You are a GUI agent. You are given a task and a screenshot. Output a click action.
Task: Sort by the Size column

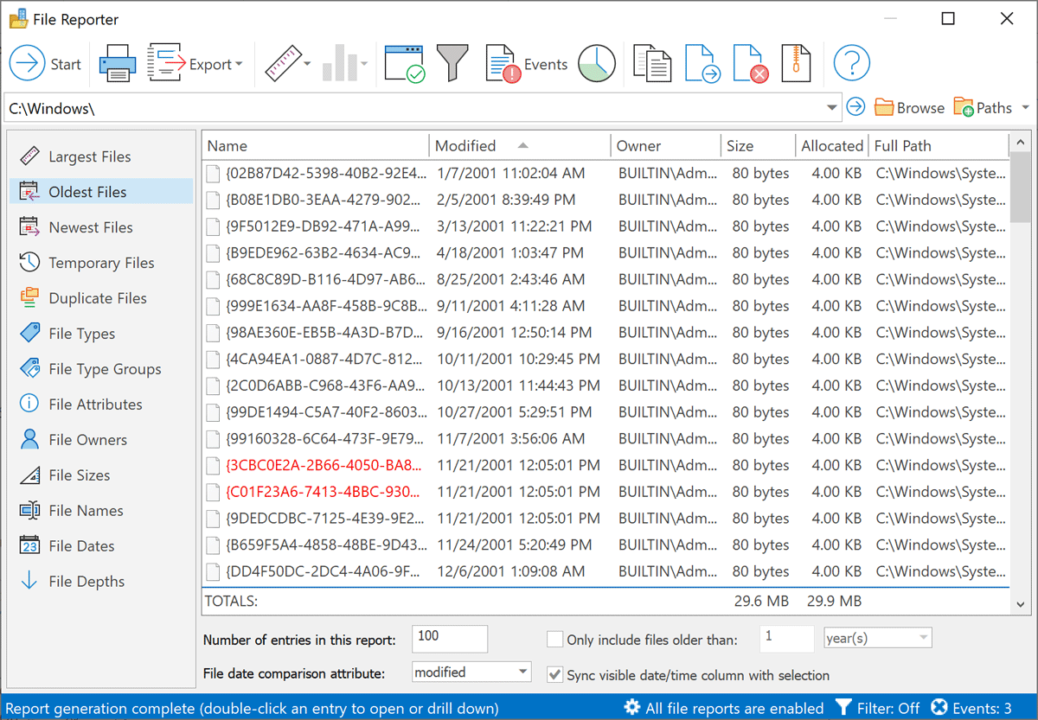pos(758,146)
